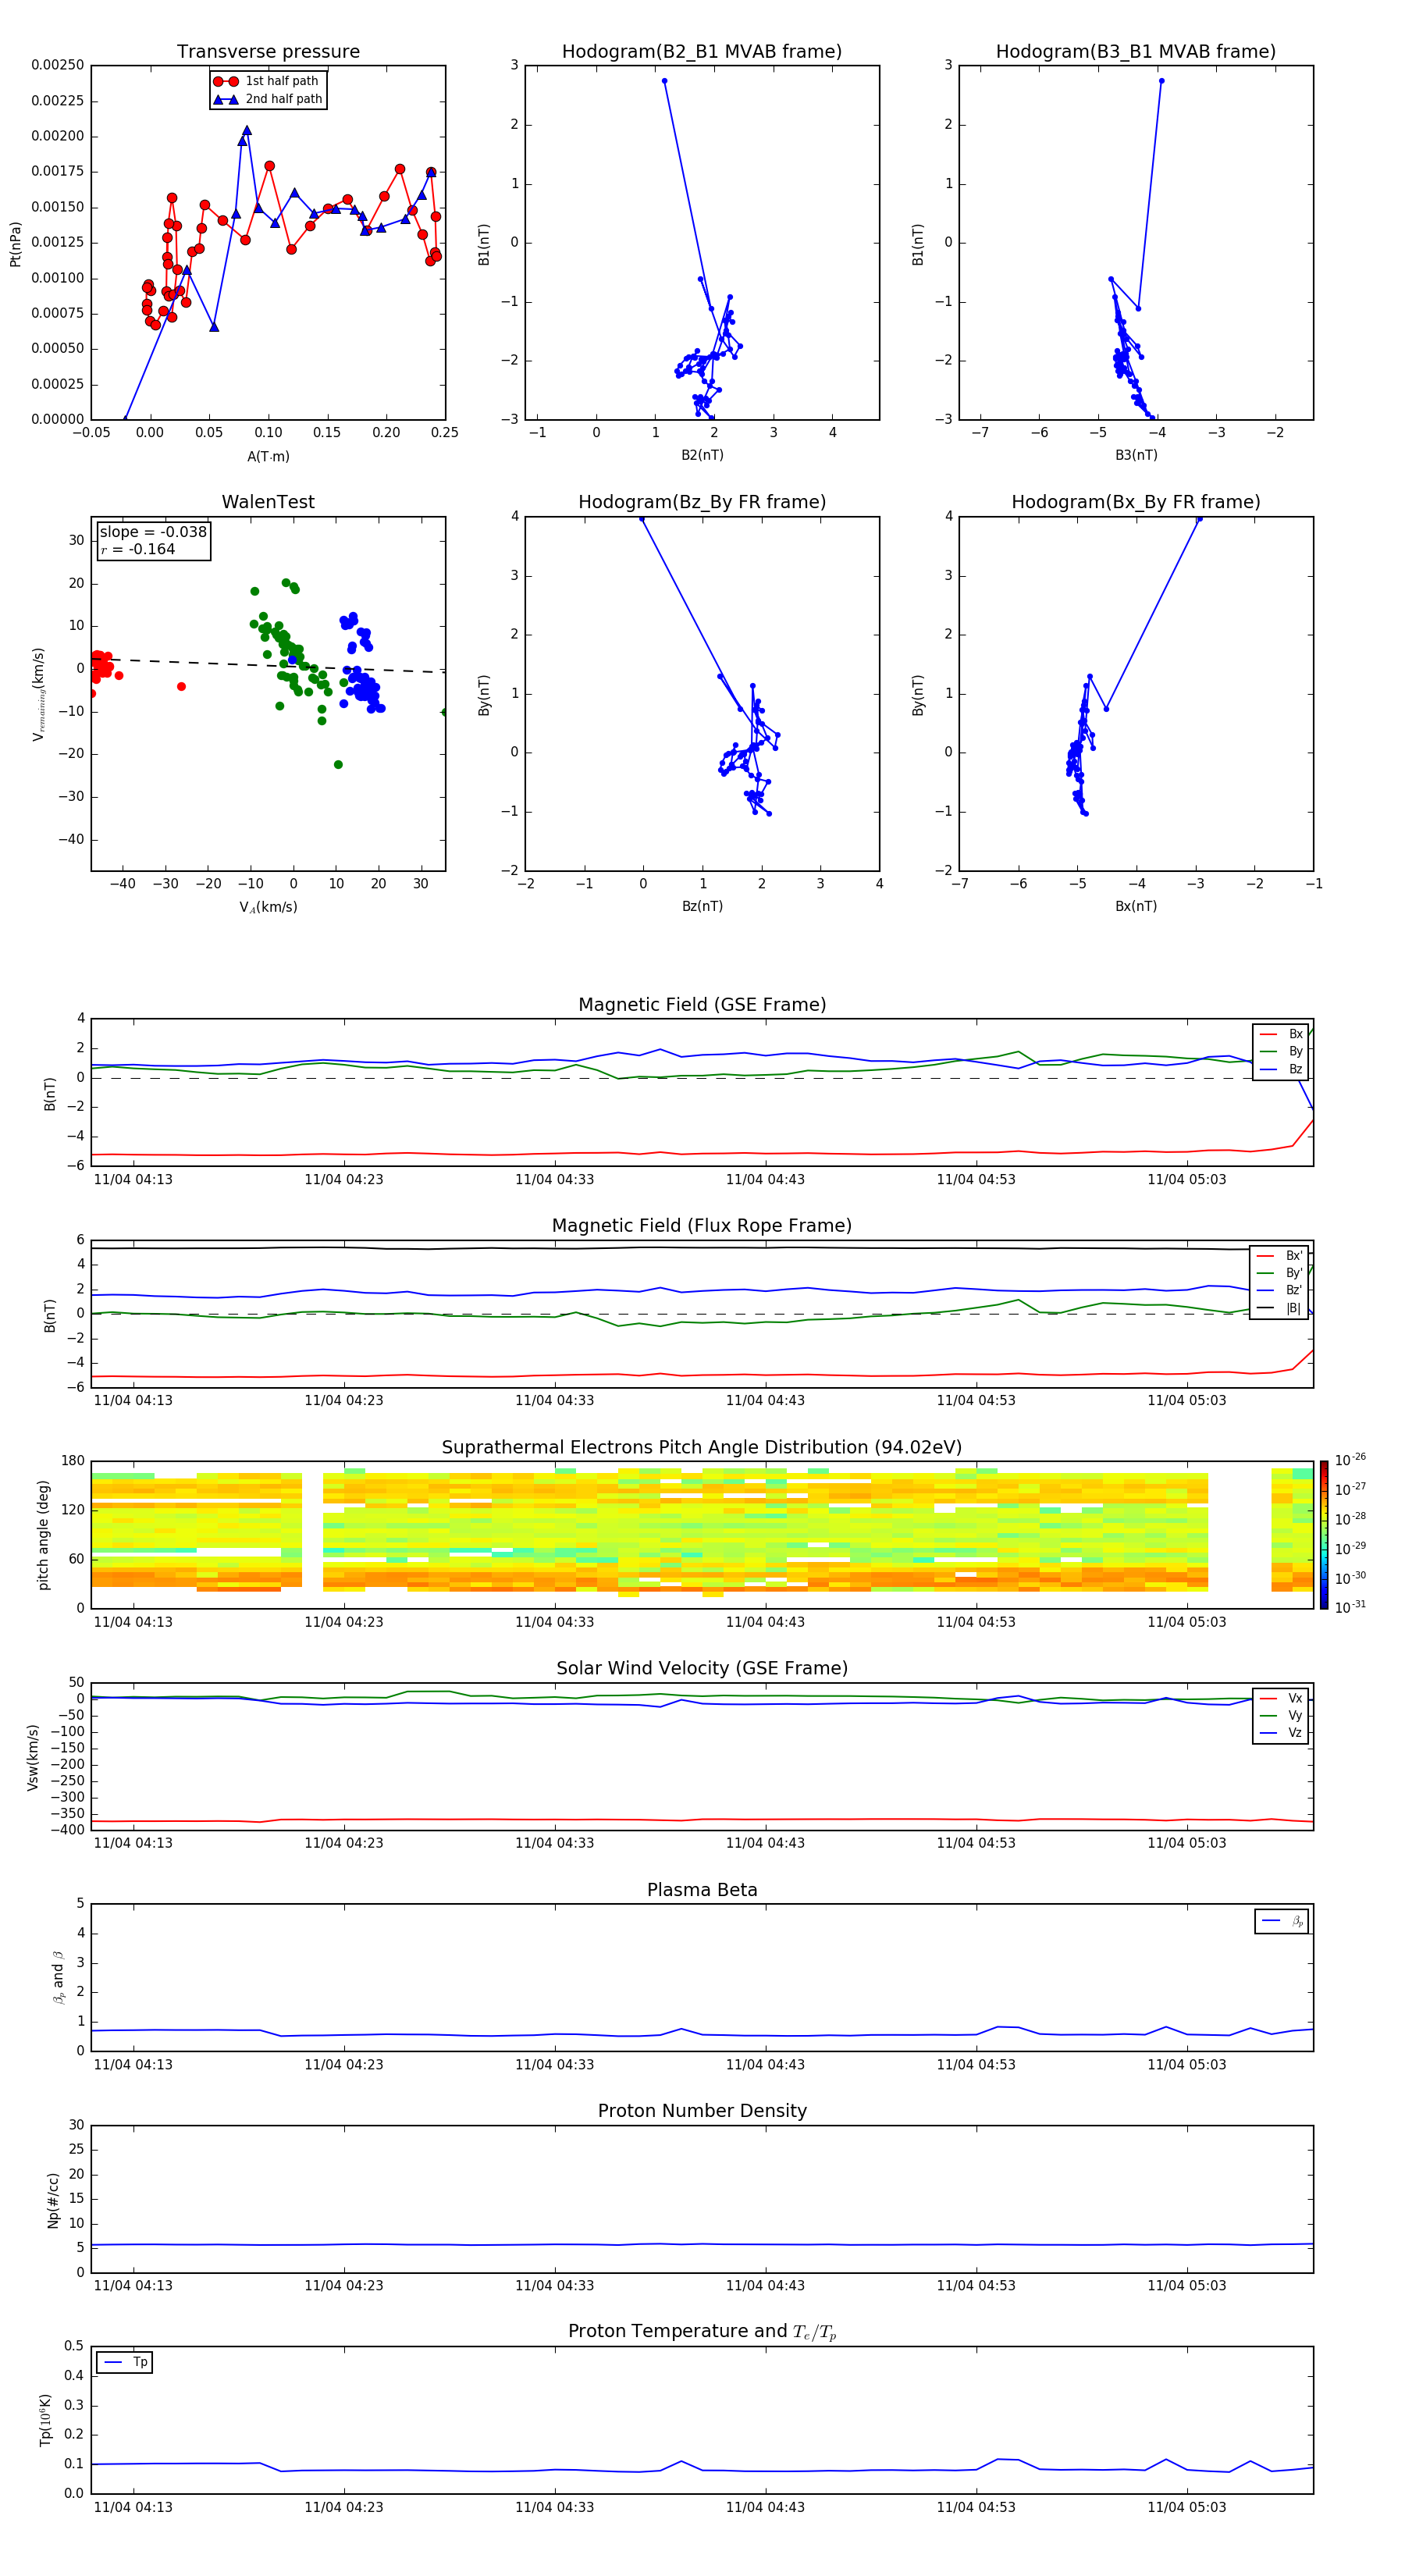Click the "Hodogram(B2_B1 MVAB frame)" title

click(702, 51)
